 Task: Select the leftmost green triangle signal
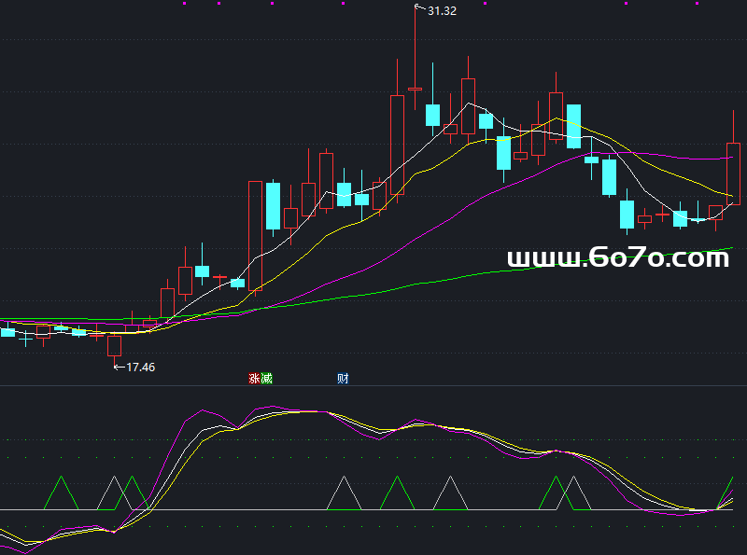point(62,494)
